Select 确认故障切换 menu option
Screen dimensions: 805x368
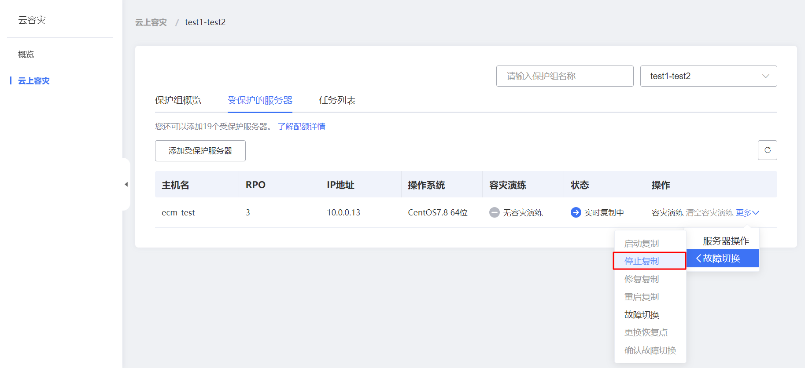(x=650, y=350)
